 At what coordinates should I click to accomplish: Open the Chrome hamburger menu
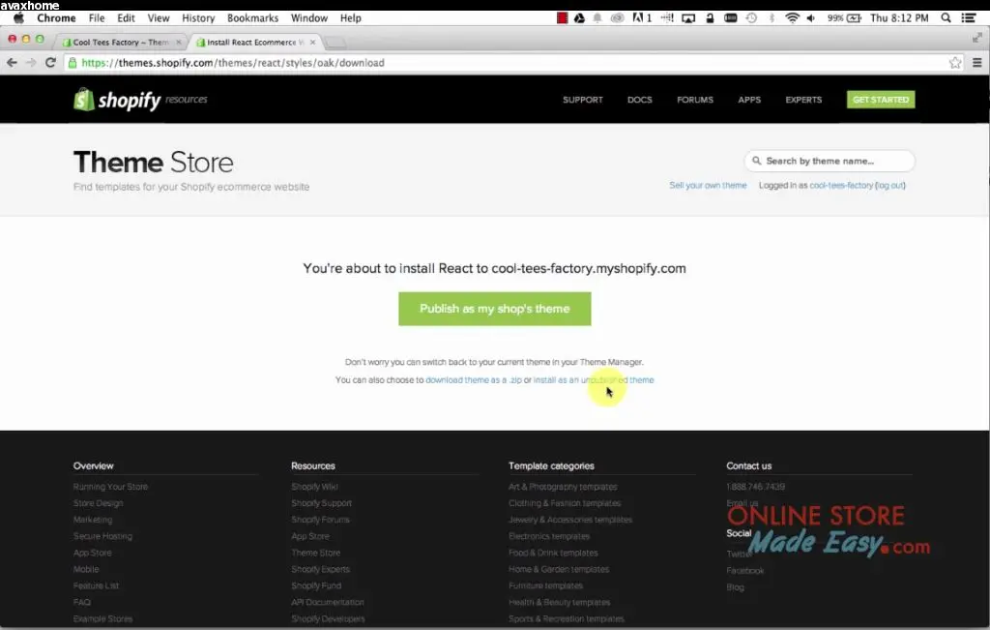click(976, 63)
